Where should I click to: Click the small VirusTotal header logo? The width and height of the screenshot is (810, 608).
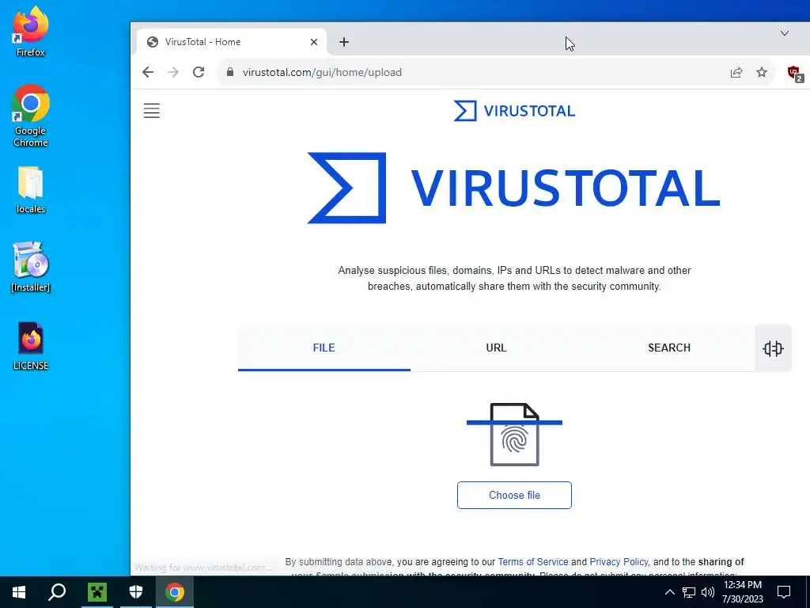(514, 111)
